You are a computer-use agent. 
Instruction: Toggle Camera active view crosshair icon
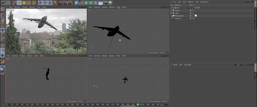(194, 18)
